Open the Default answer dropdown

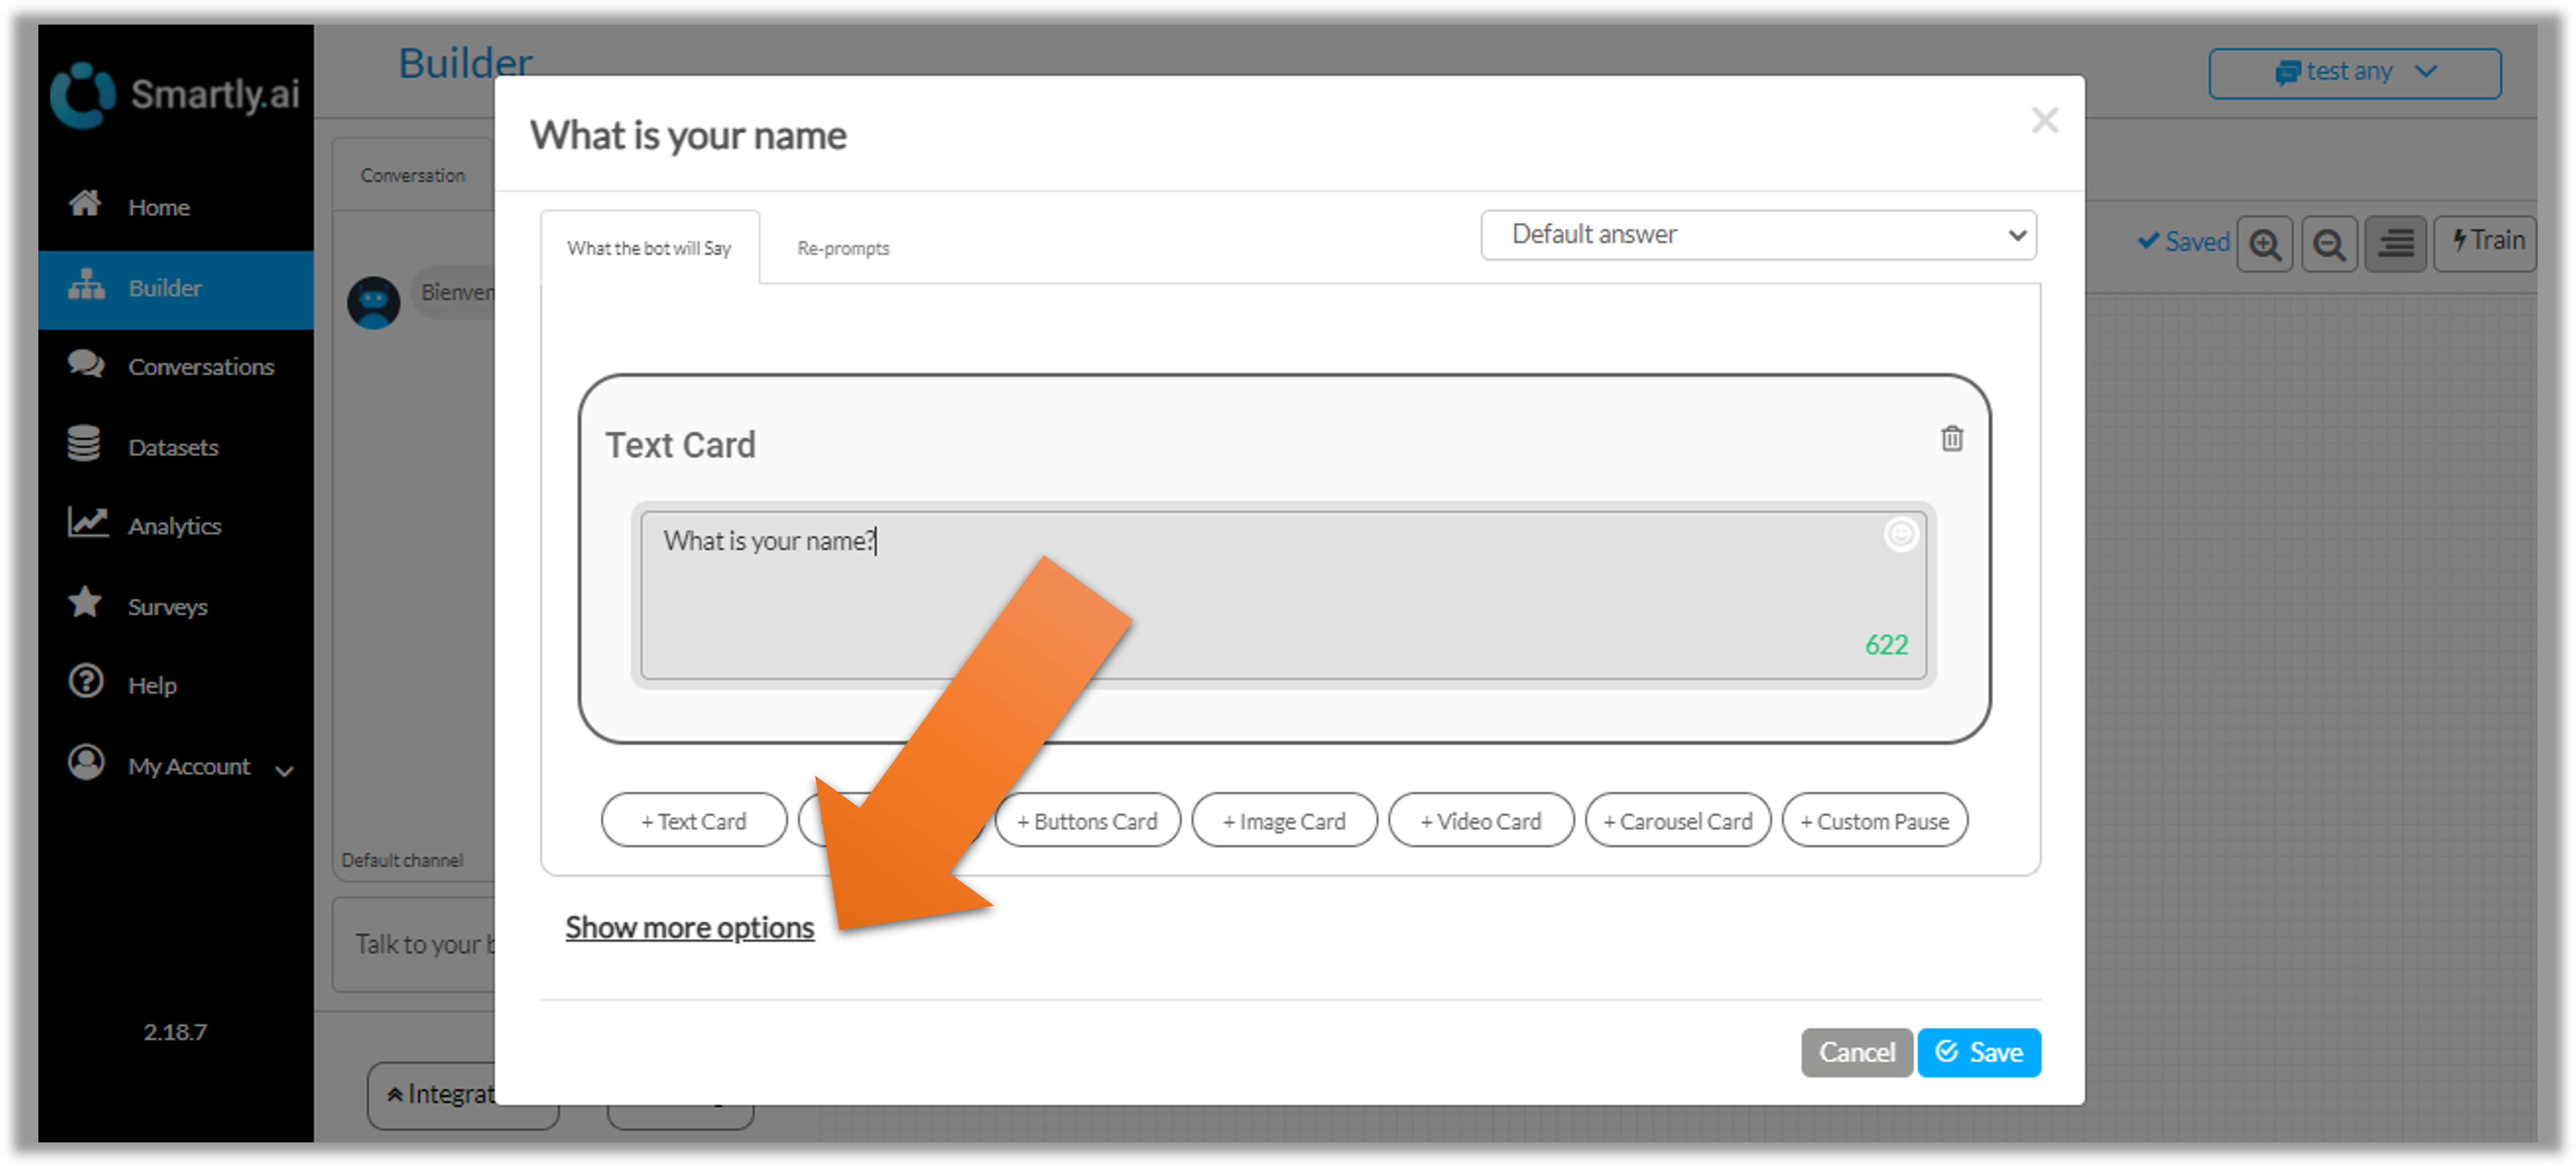tap(1758, 235)
